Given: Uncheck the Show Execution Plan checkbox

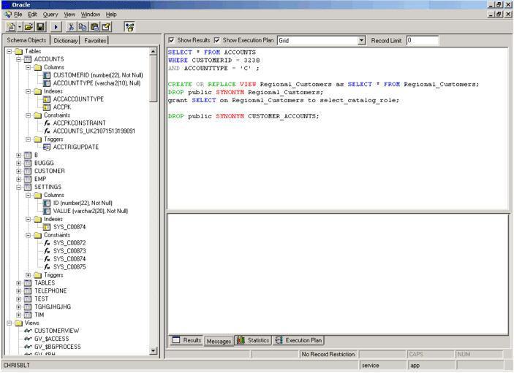Looking at the screenshot, I should click(x=216, y=40).
